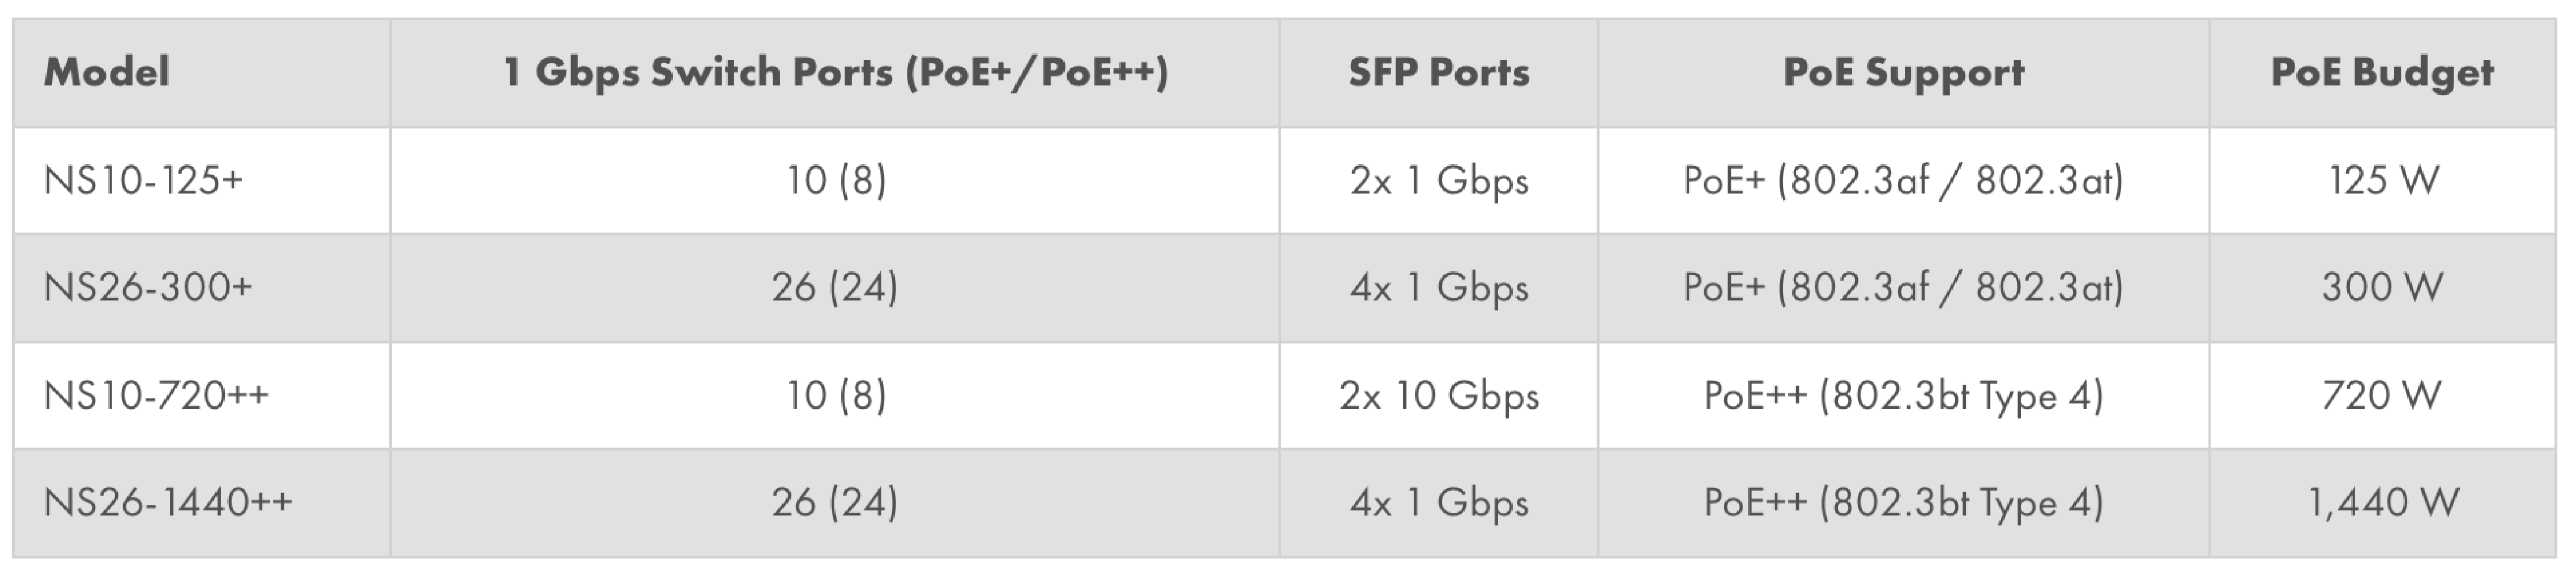Select the 26 (24) ports cell for NS26-1440++

click(835, 502)
